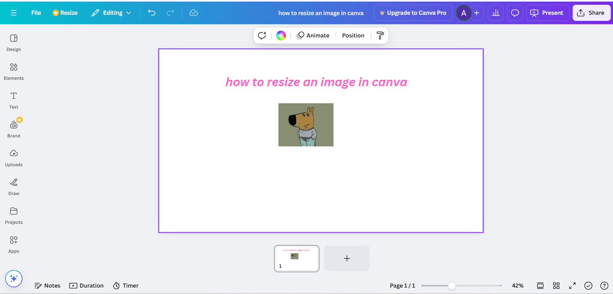Add a comment from floating toolbar
613x294 pixels.
click(x=262, y=36)
